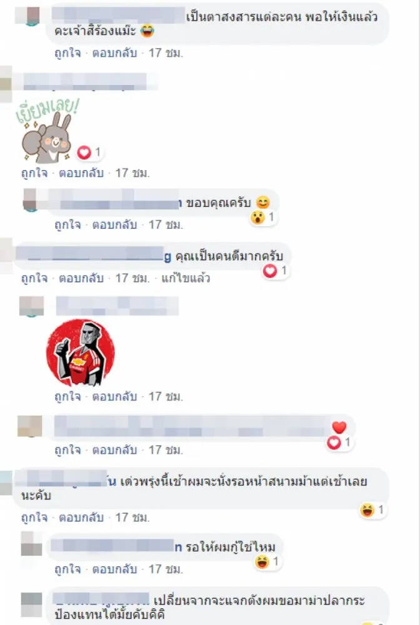Click ถูกใจ under the footballer sticker comment
This screenshot has width=420, height=625.
[67, 397]
